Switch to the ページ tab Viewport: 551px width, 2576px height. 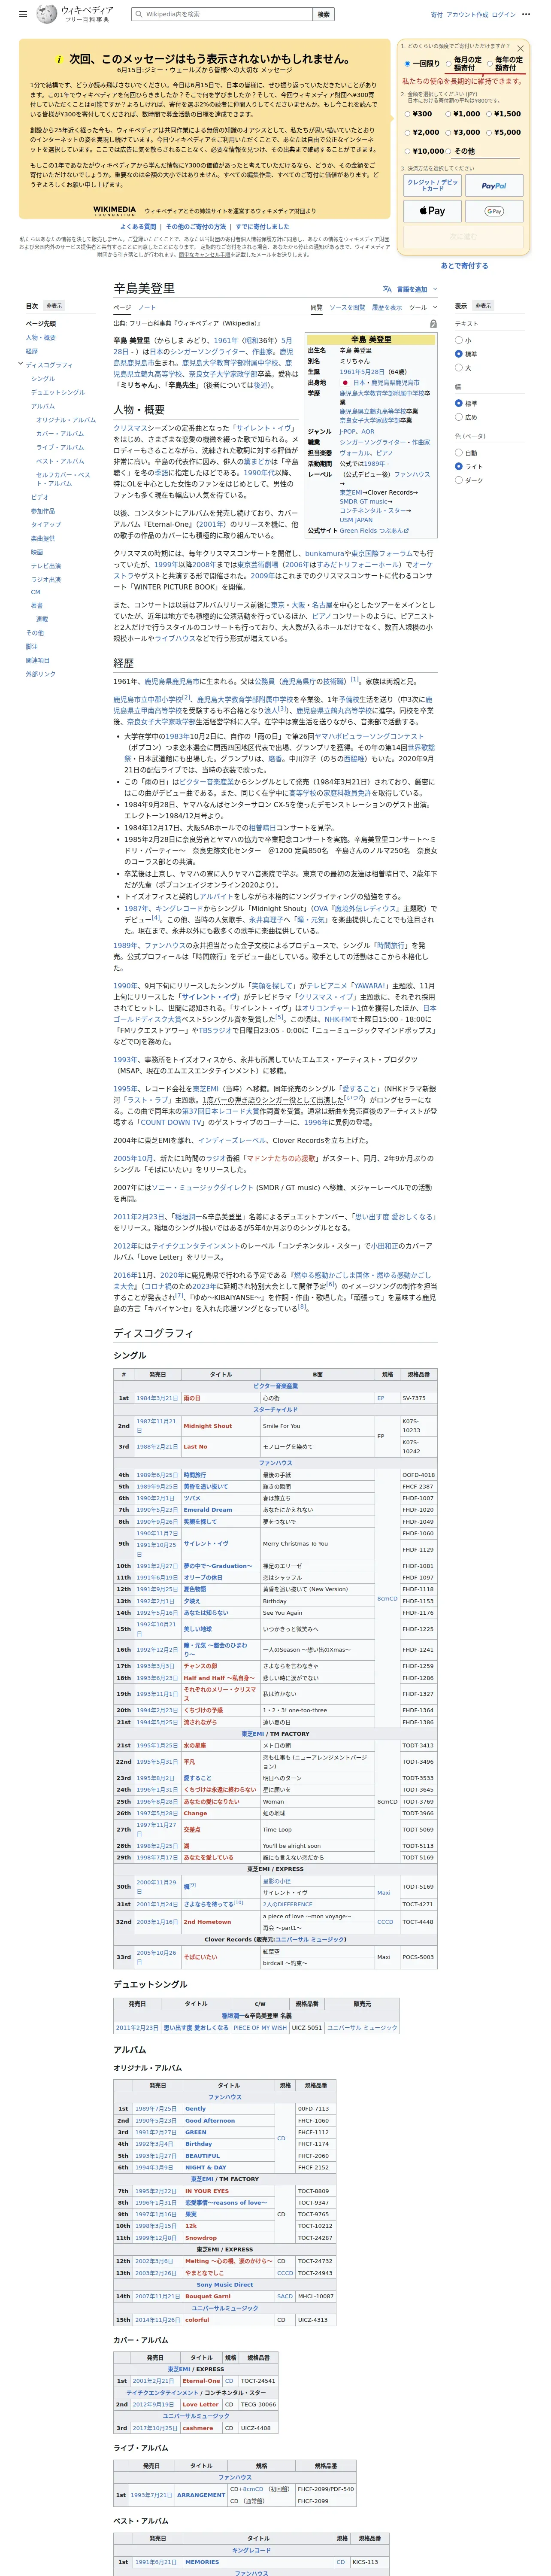122,308
